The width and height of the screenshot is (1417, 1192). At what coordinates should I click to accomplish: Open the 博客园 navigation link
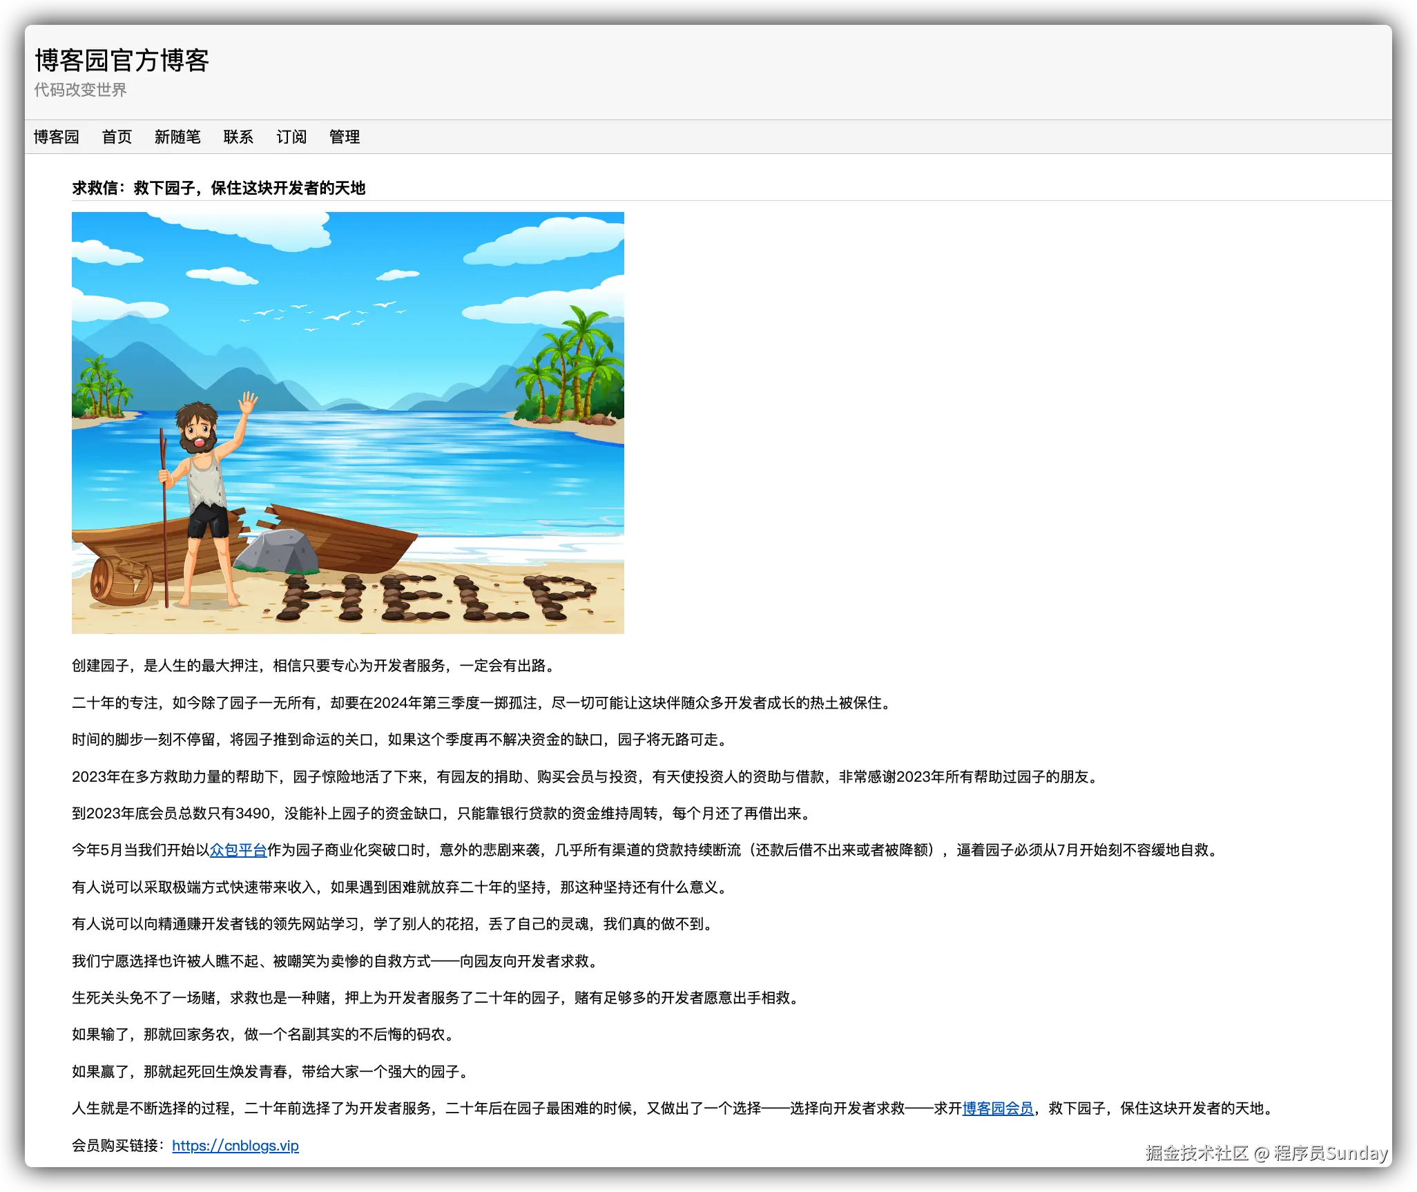point(57,137)
